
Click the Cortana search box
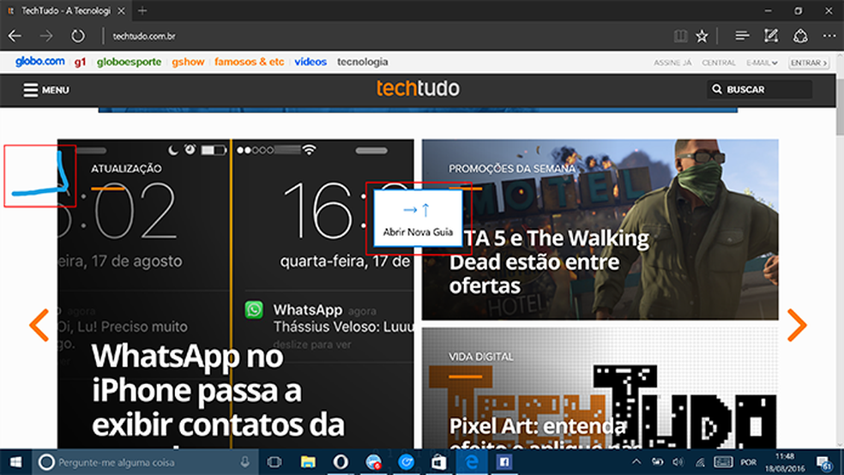145,462
